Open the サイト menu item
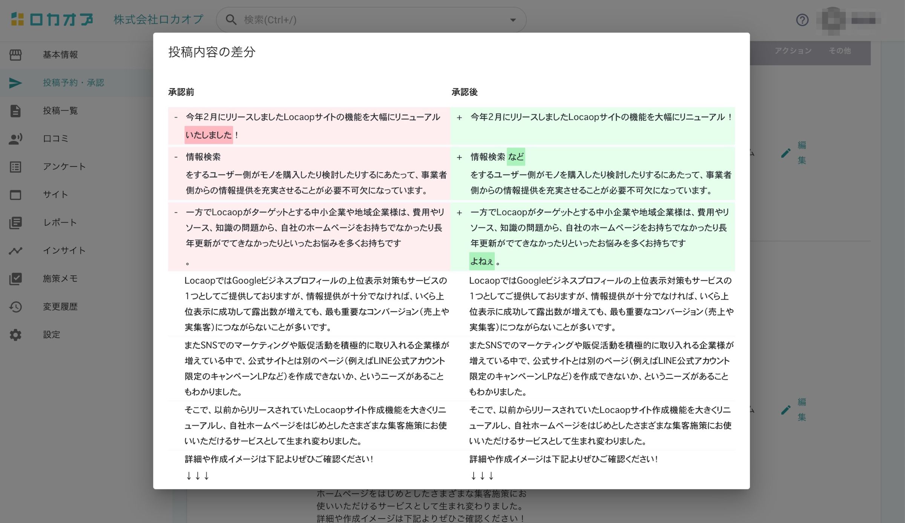Screen dimensions: 905x523 click(x=55, y=195)
